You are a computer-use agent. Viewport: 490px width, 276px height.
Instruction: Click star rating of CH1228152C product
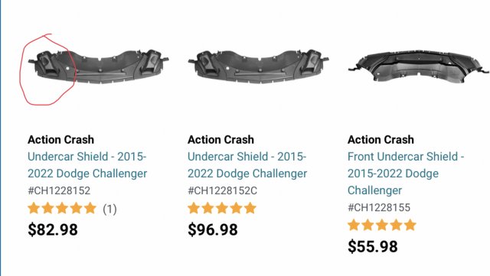click(x=222, y=208)
